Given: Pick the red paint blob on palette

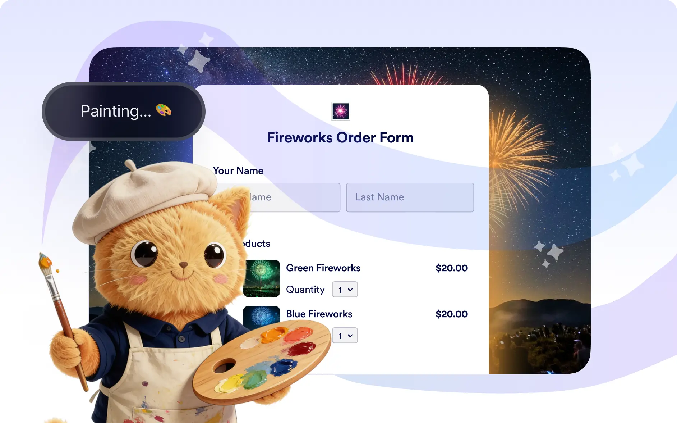Looking at the screenshot, I should point(301,348).
